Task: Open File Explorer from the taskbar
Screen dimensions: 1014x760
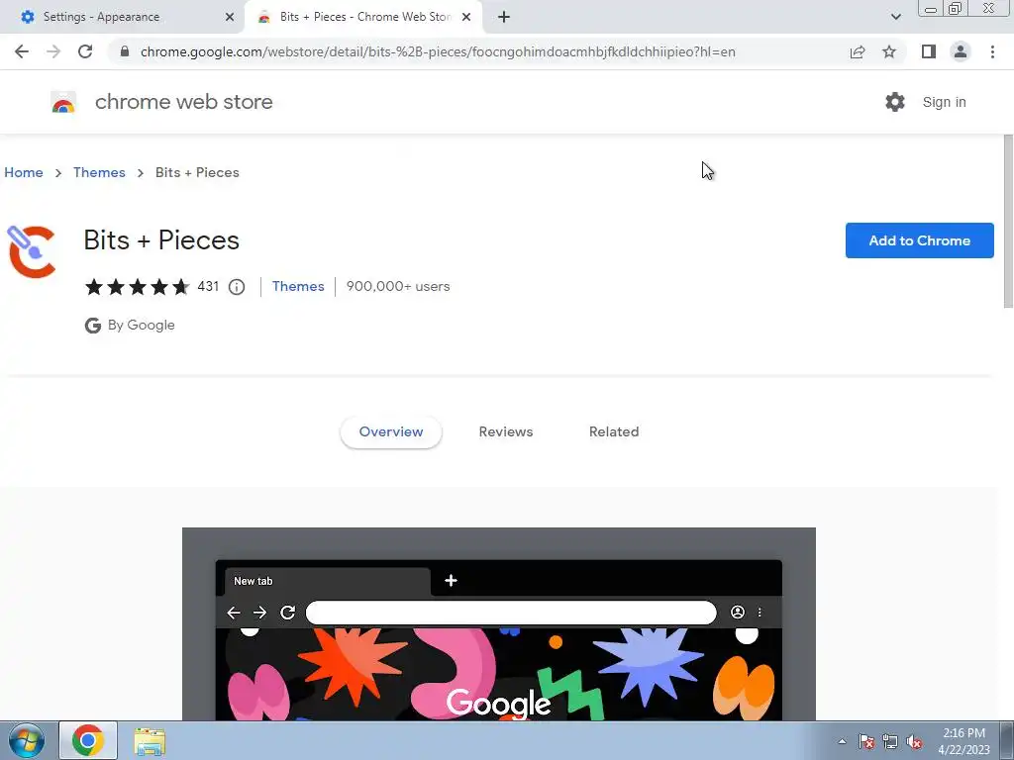Action: [150, 741]
